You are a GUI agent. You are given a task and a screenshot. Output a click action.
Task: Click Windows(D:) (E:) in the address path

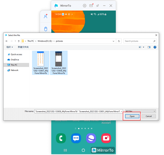pos(45,41)
